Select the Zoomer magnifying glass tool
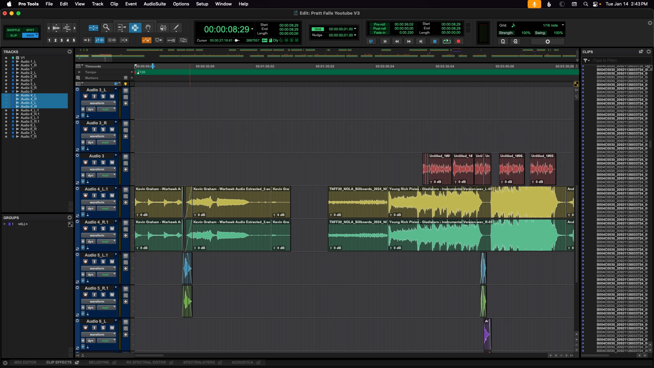This screenshot has height=368, width=654. click(106, 28)
